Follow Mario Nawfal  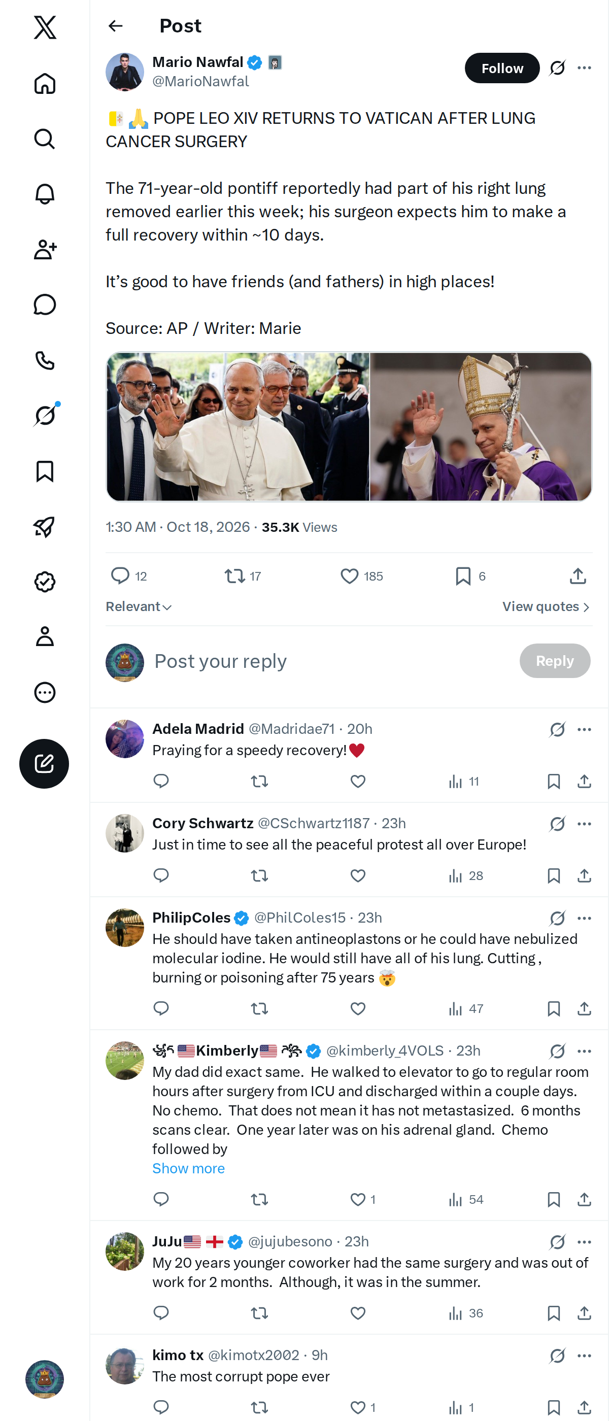click(x=502, y=68)
